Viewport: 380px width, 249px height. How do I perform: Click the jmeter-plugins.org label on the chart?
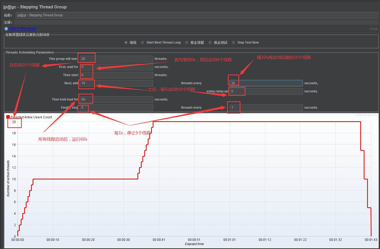point(366,115)
